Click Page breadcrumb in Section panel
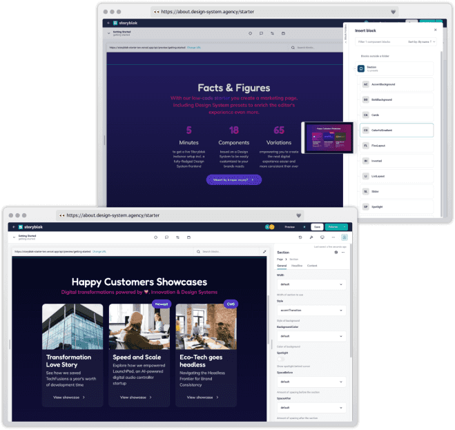 (280, 260)
